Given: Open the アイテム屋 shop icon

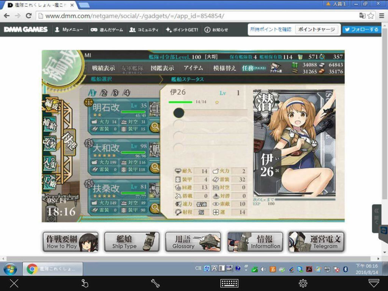Looking at the screenshot, I should (x=276, y=67).
